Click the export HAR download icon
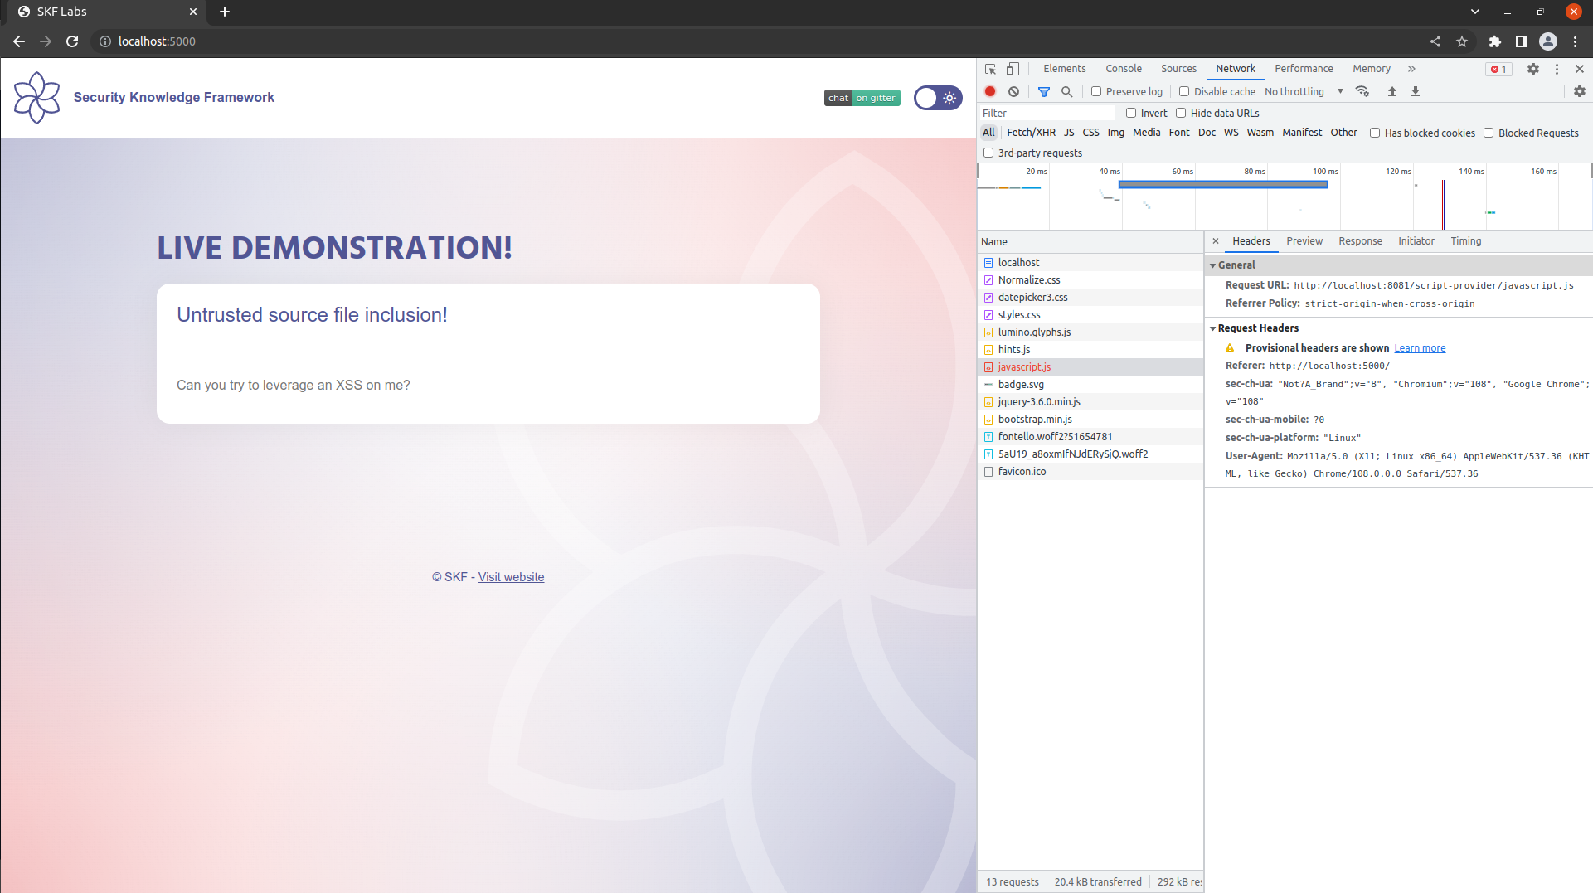The image size is (1593, 893). pos(1416,91)
